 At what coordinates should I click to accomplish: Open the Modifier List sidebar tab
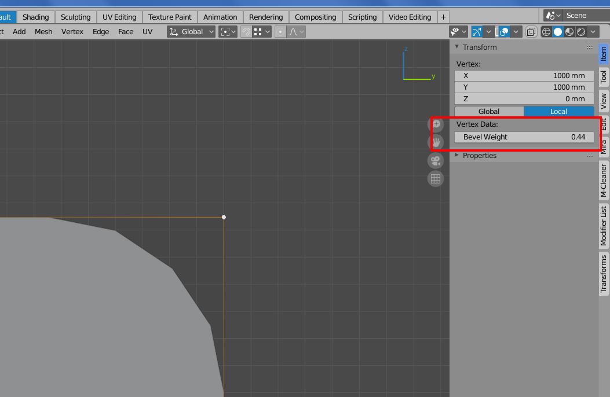[604, 226]
